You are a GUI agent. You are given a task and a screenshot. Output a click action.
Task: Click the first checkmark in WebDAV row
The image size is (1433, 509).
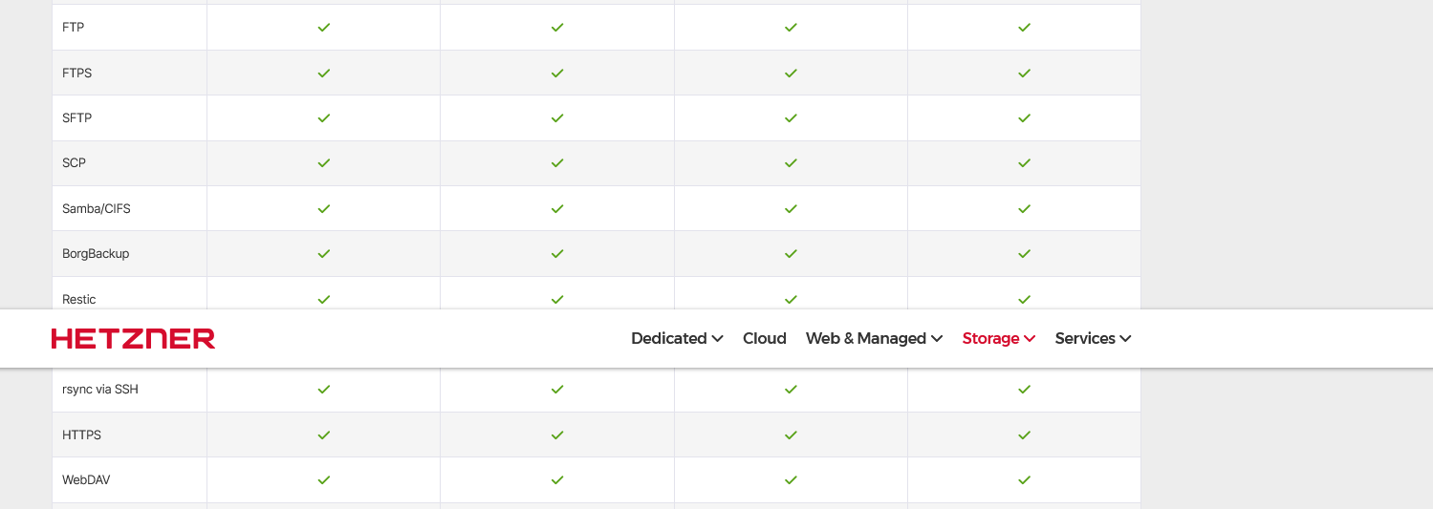click(324, 480)
